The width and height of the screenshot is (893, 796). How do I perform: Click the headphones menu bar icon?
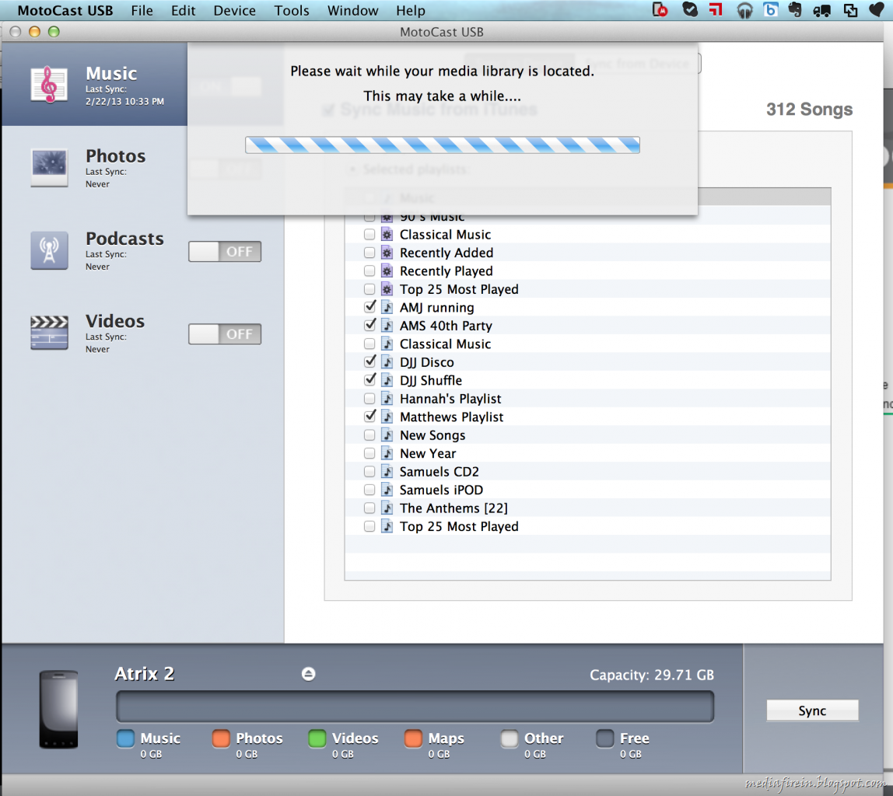point(744,10)
